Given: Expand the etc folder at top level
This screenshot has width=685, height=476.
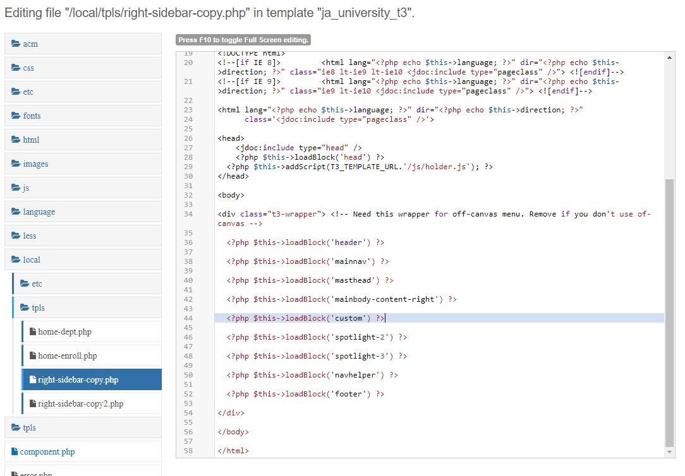Looking at the screenshot, I should 28,92.
